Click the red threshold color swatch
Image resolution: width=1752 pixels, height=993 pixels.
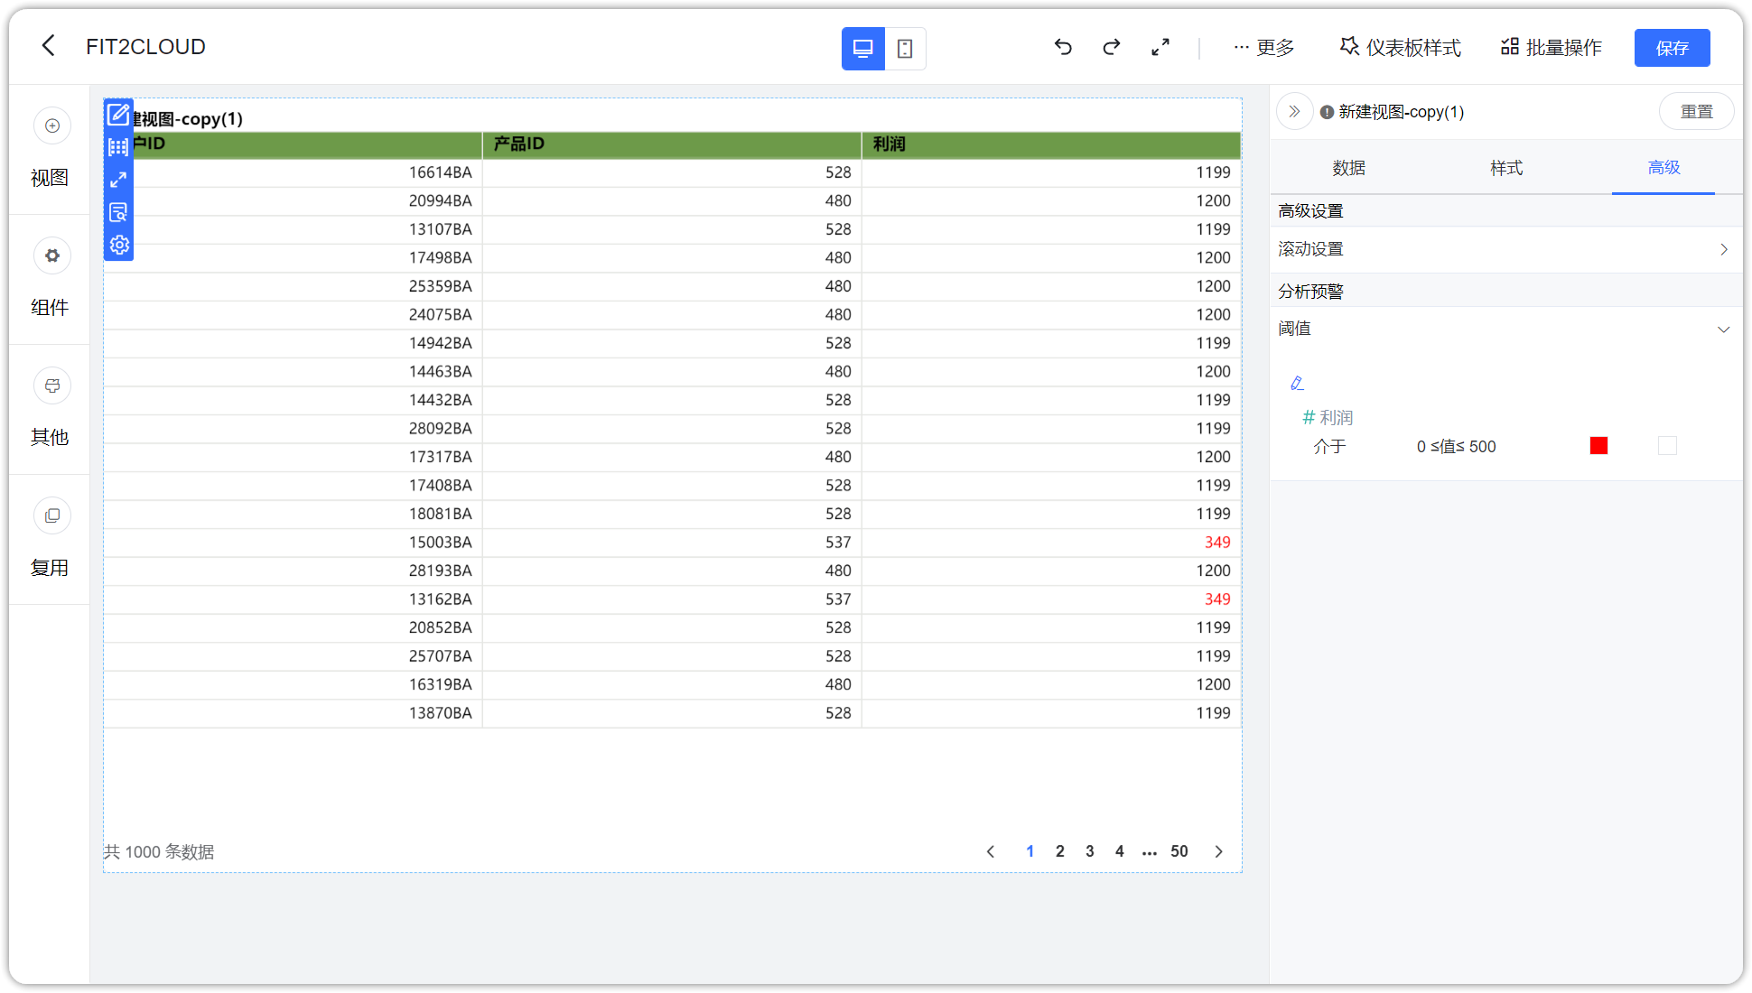(1598, 446)
